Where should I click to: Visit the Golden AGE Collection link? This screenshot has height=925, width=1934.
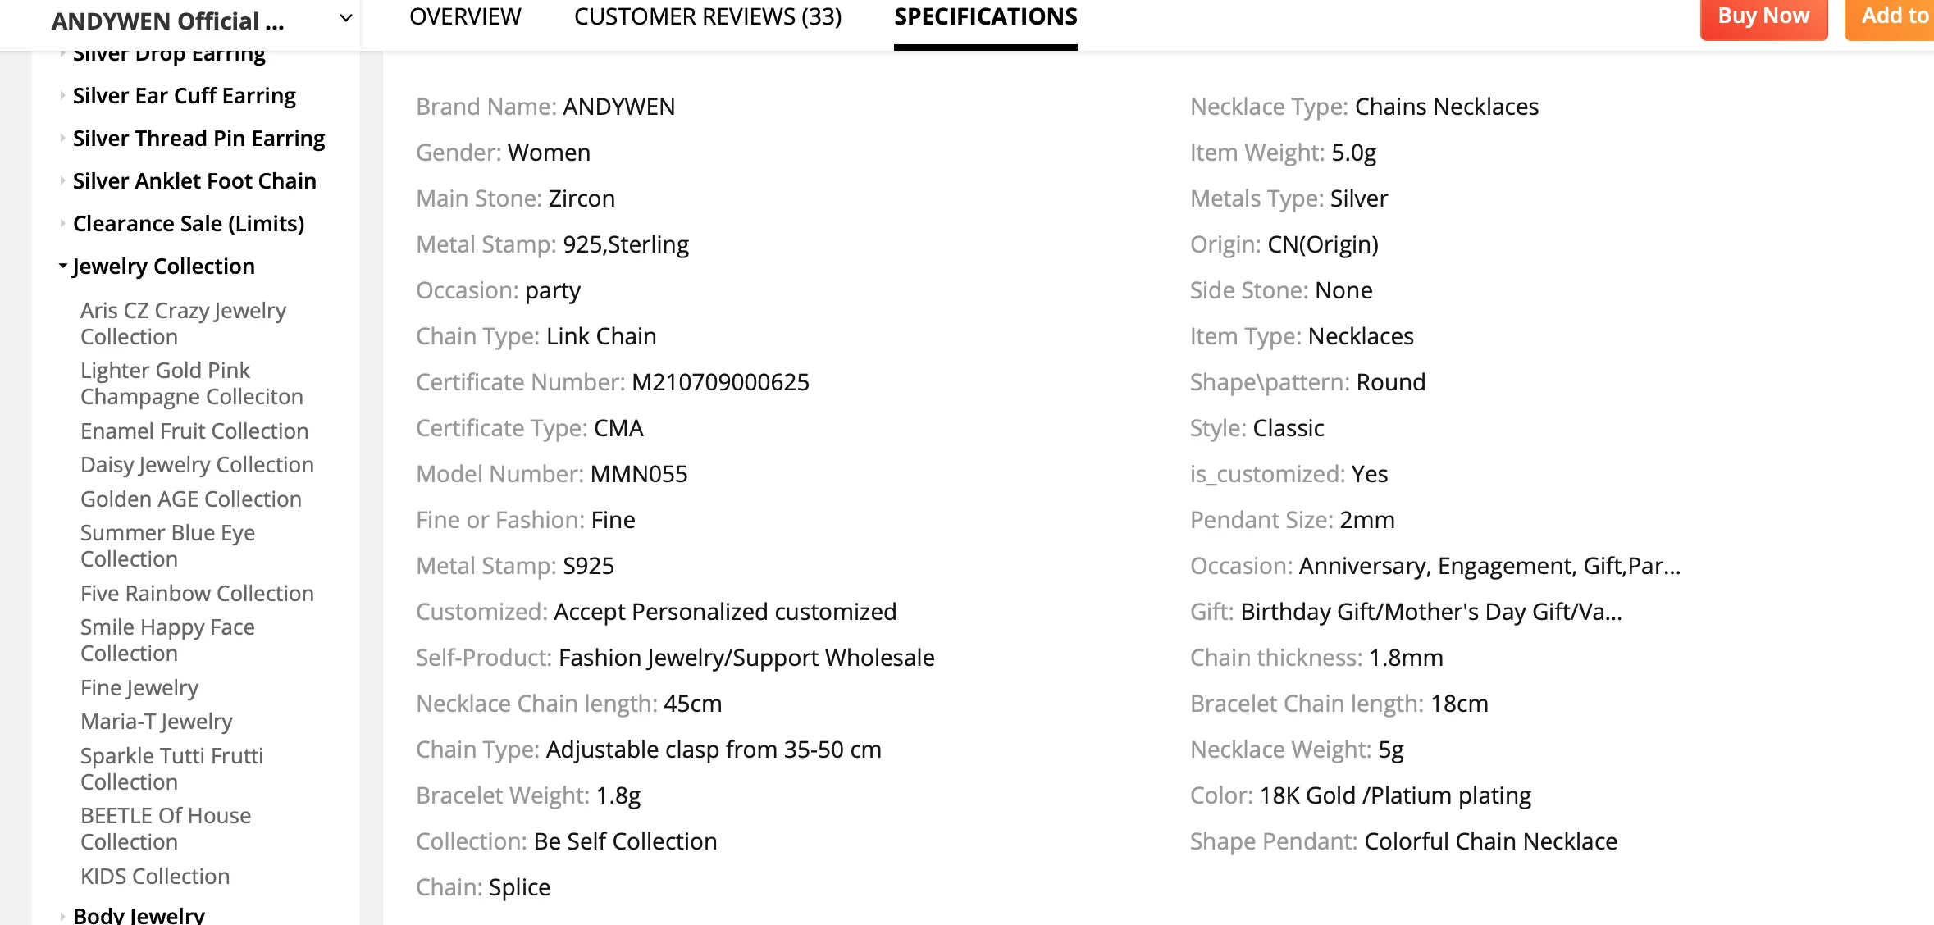(191, 499)
